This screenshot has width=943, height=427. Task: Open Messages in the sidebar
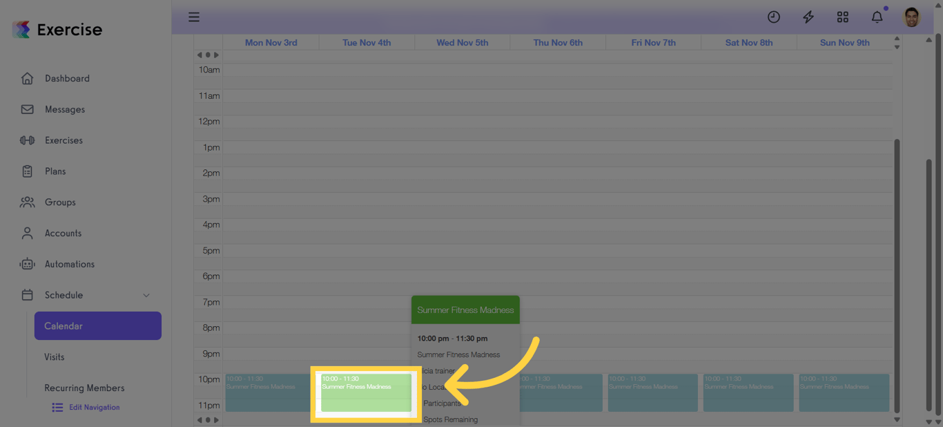tap(65, 109)
